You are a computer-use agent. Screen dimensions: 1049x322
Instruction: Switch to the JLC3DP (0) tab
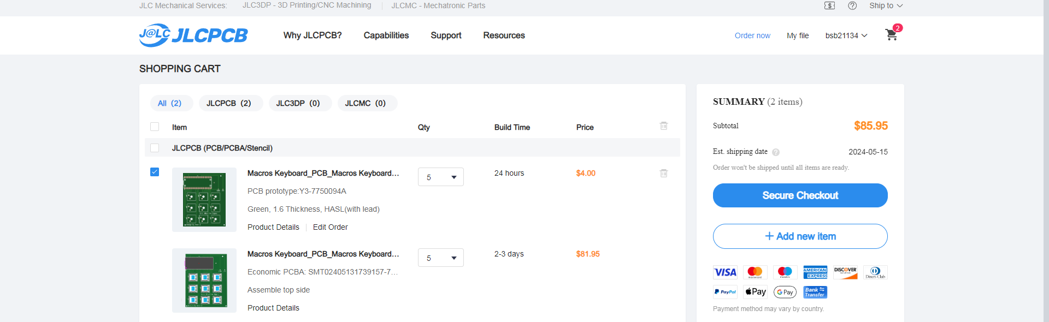pos(300,103)
